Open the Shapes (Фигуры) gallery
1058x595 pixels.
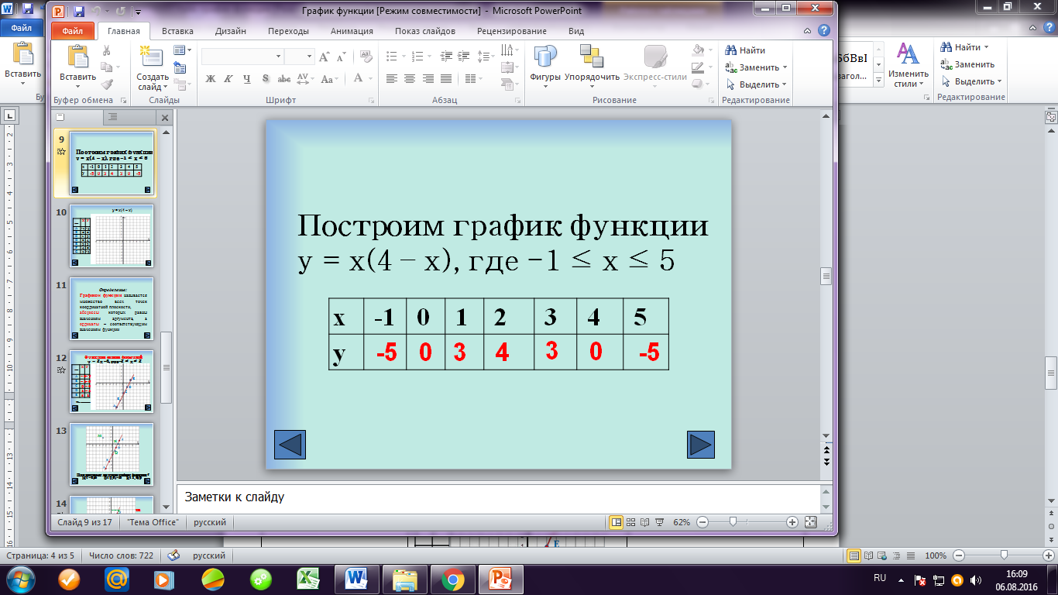tap(544, 57)
